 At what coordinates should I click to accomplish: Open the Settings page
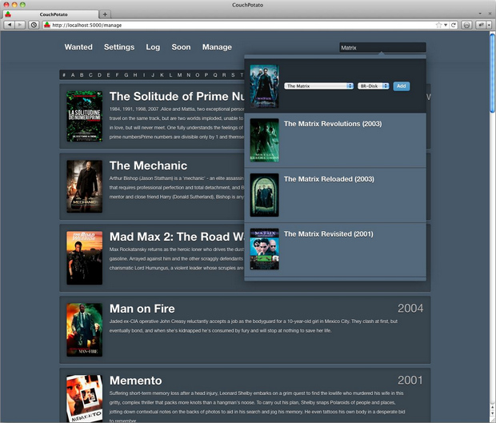119,47
